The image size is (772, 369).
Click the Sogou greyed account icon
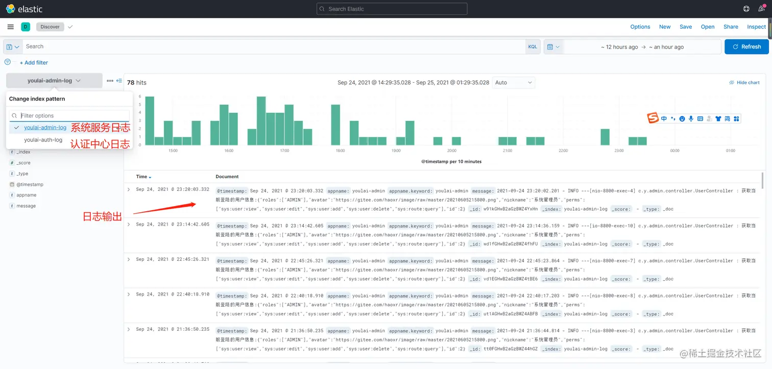[x=709, y=118]
